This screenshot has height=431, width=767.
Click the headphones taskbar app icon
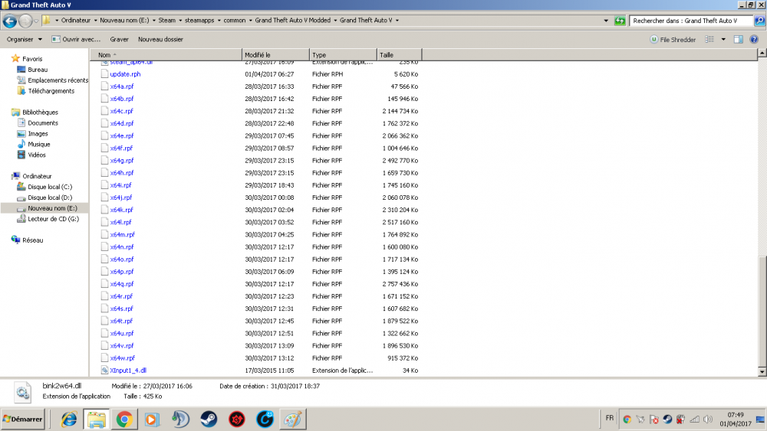pos(180,420)
